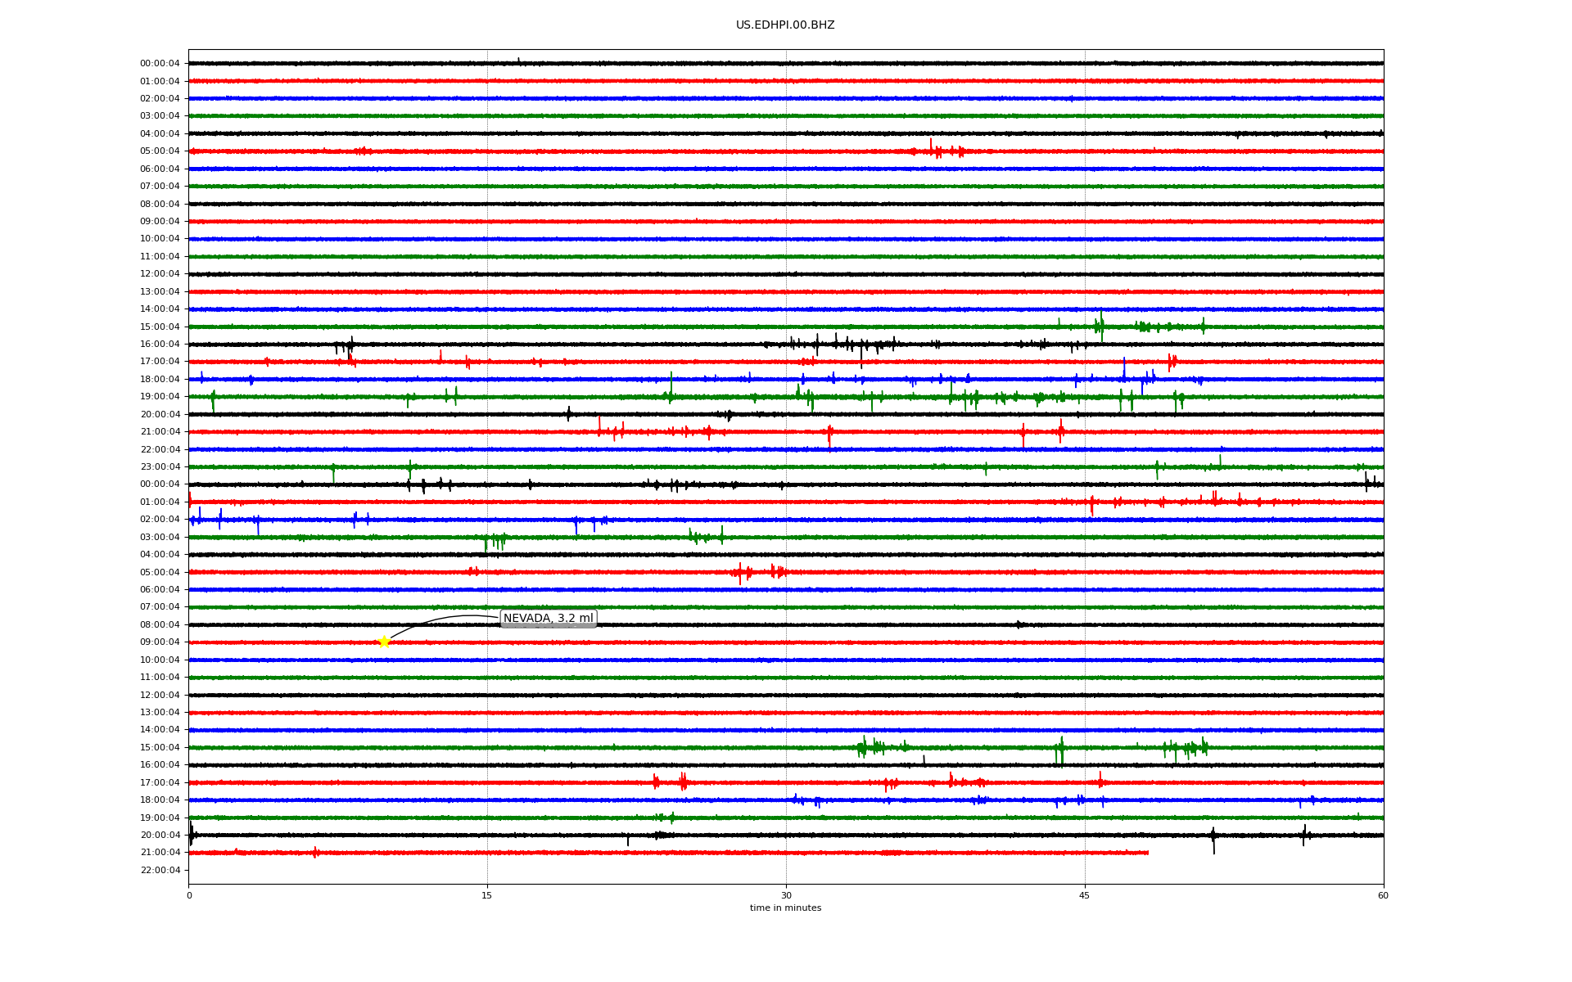The height and width of the screenshot is (982, 1572).
Task: Click the second 12:00:04 row label
Action: (160, 695)
